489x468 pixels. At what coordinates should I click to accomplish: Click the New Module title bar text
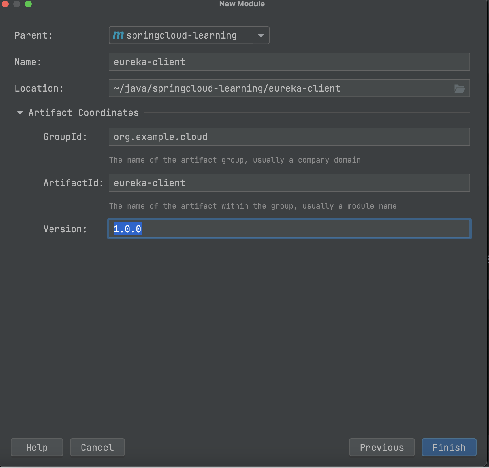pos(242,4)
